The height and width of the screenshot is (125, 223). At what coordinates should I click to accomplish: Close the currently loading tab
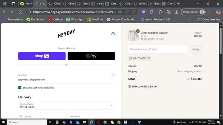click(44, 4)
